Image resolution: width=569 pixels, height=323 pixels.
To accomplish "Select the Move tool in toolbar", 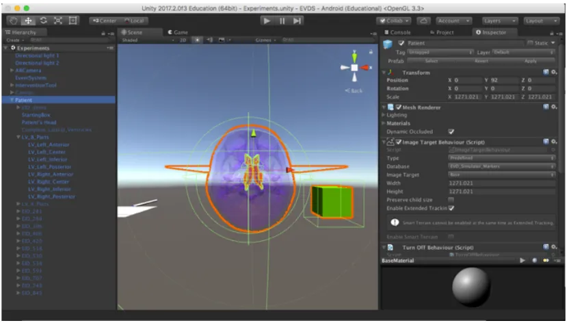I will (x=28, y=21).
